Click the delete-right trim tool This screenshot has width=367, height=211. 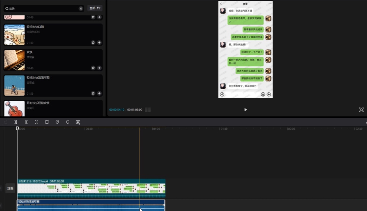pos(36,122)
